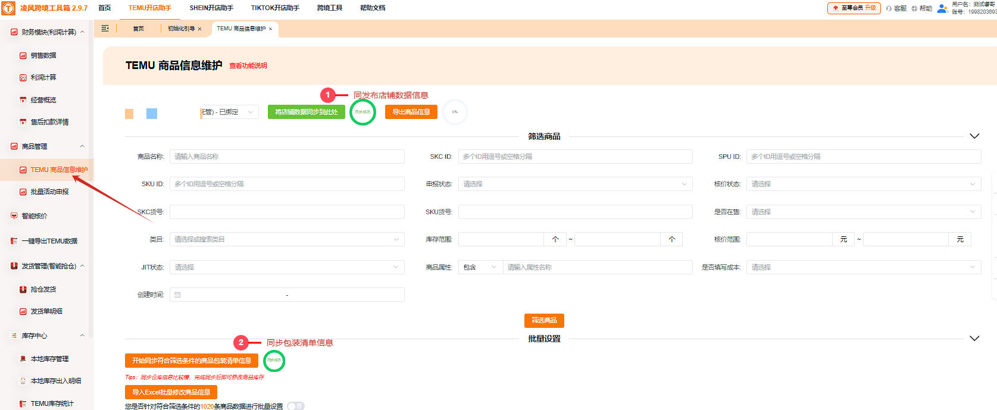Click the 批量活动申报 sidebar icon
Image resolution: width=997 pixels, height=410 pixels.
pyautogui.click(x=23, y=192)
